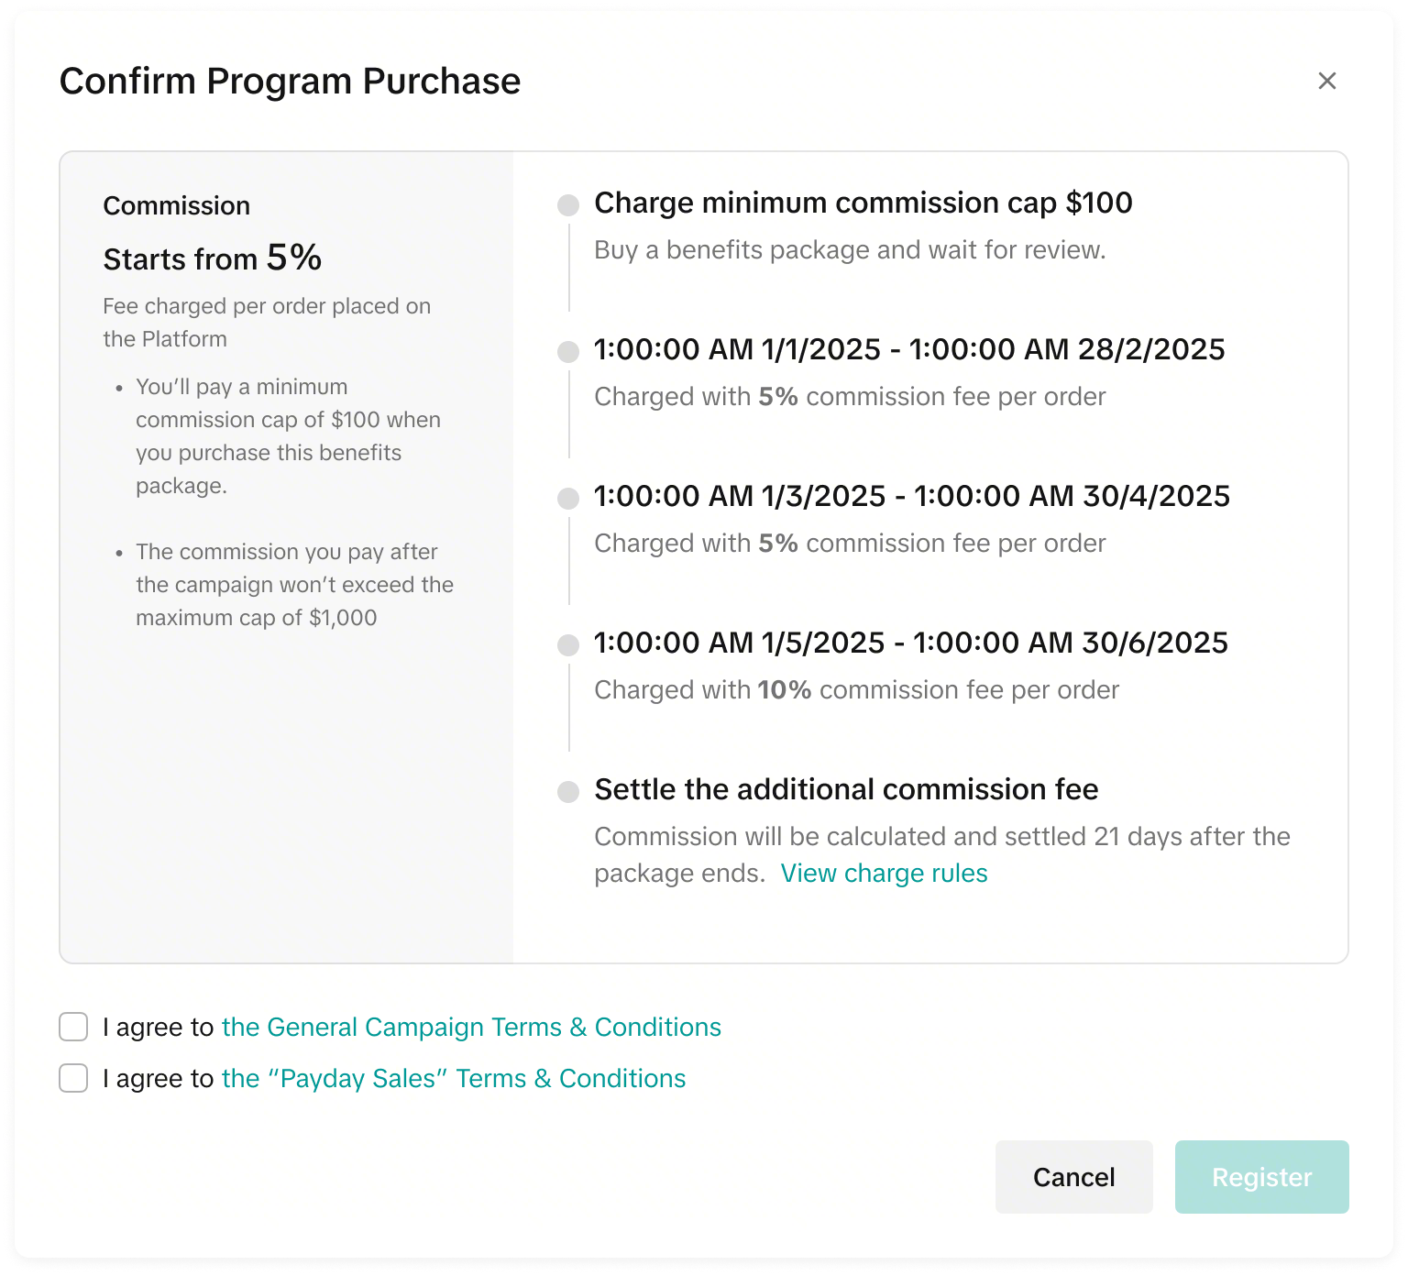Close the Confirm Program Purchase dialog
Viewport: 1408px width, 1276px height.
[1326, 81]
